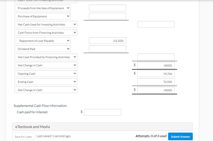This screenshot has width=213, height=141.
Task: Open the Opening Cash dropdown
Action: pos(46,74)
